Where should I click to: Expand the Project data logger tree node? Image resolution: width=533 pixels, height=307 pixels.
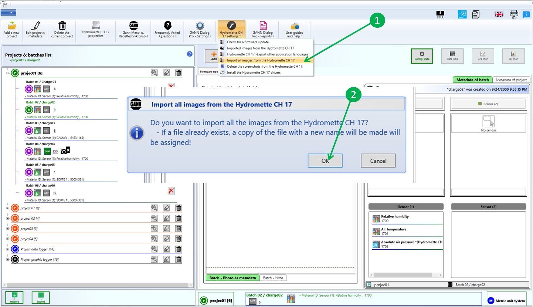coord(7,249)
